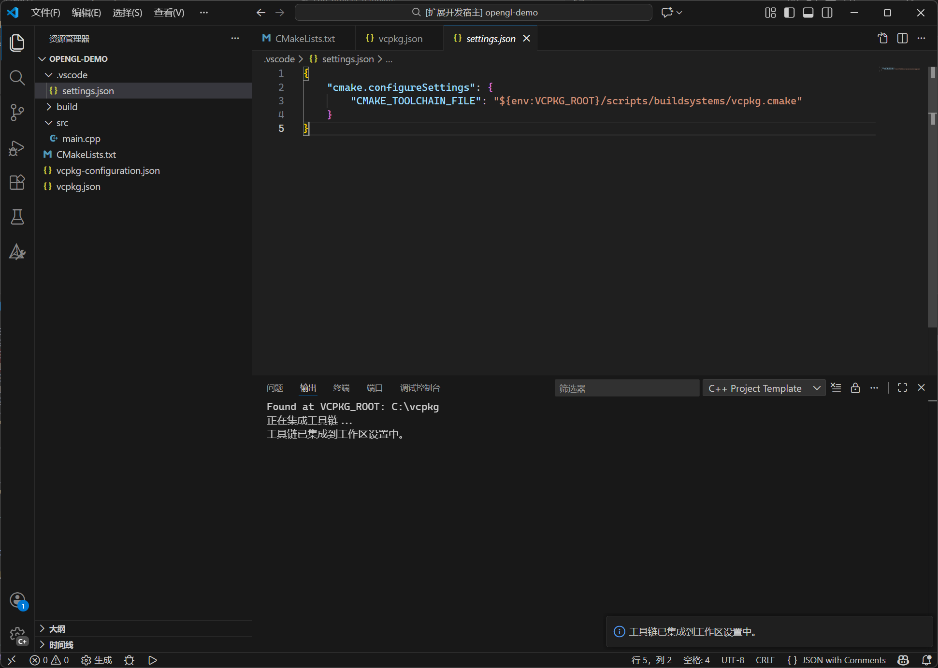Open the Source Control view
This screenshot has height=668, width=938.
pyautogui.click(x=17, y=112)
